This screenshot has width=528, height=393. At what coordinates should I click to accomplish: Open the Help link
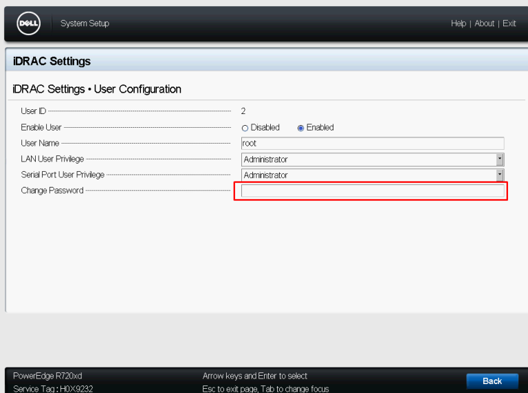[458, 23]
